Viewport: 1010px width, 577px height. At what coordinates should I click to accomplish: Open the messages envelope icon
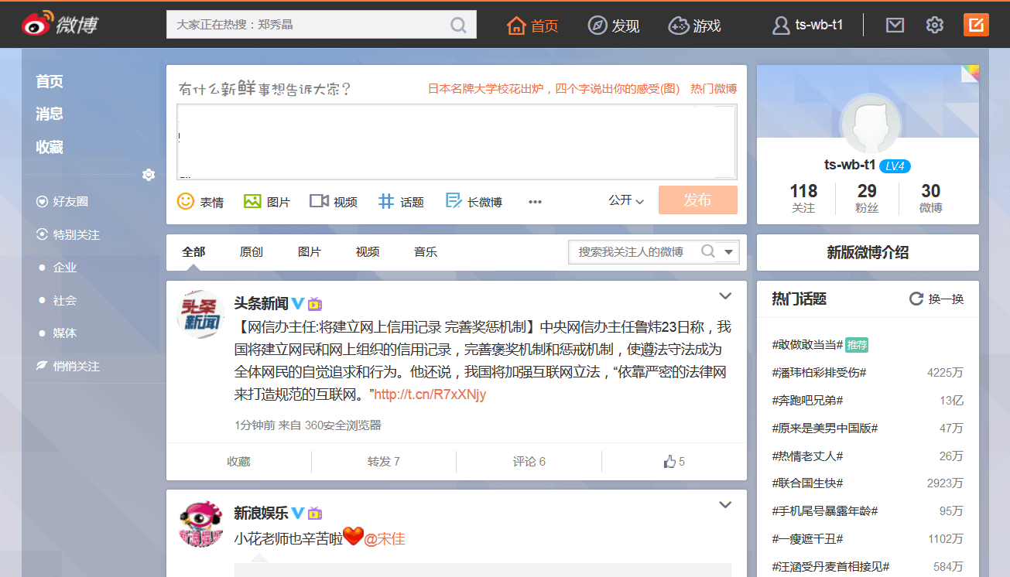tap(895, 25)
